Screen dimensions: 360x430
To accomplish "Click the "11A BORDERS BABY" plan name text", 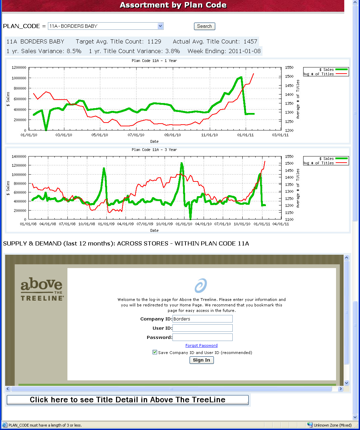I will [x=35, y=41].
